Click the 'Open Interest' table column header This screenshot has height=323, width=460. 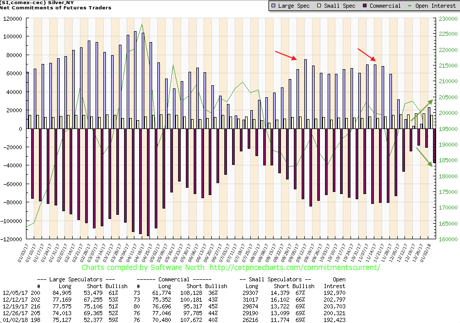click(335, 282)
